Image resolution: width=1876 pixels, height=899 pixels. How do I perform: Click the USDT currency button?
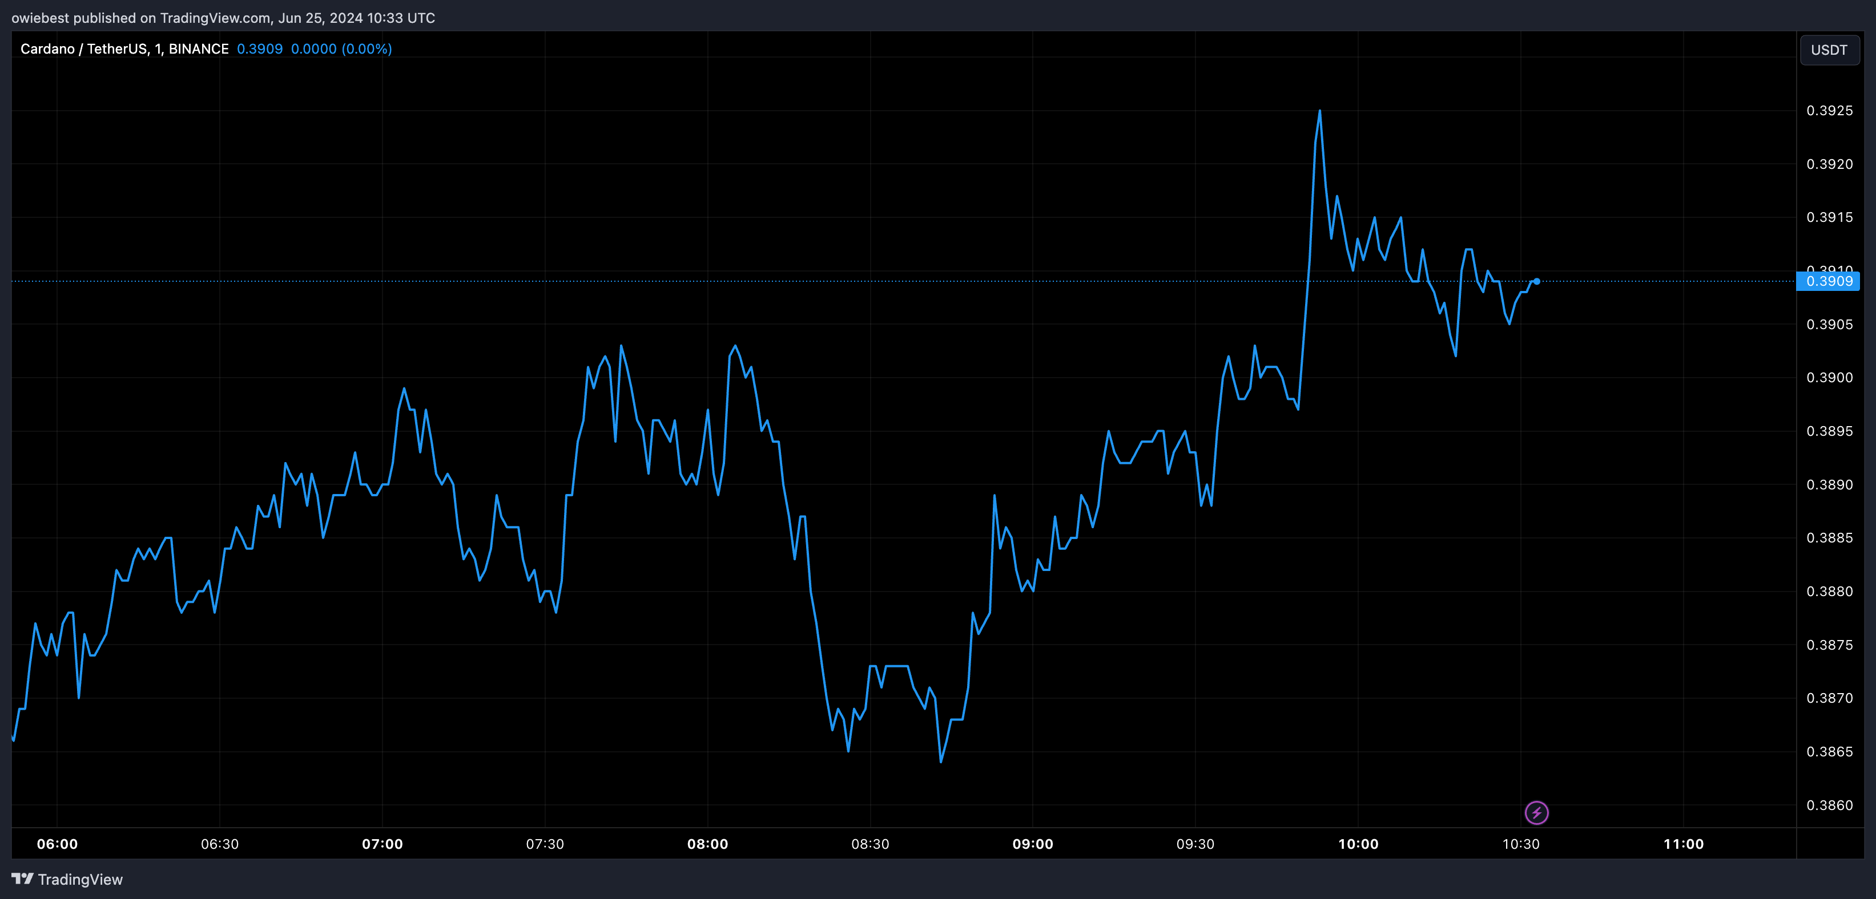(1829, 50)
